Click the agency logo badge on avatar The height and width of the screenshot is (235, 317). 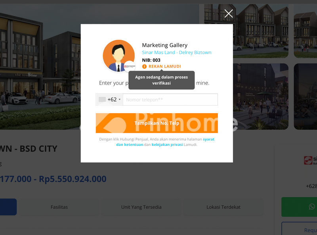coord(130,66)
